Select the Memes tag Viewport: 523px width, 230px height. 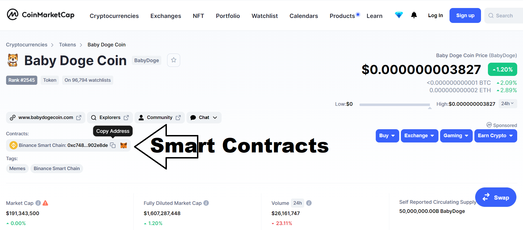(x=17, y=168)
